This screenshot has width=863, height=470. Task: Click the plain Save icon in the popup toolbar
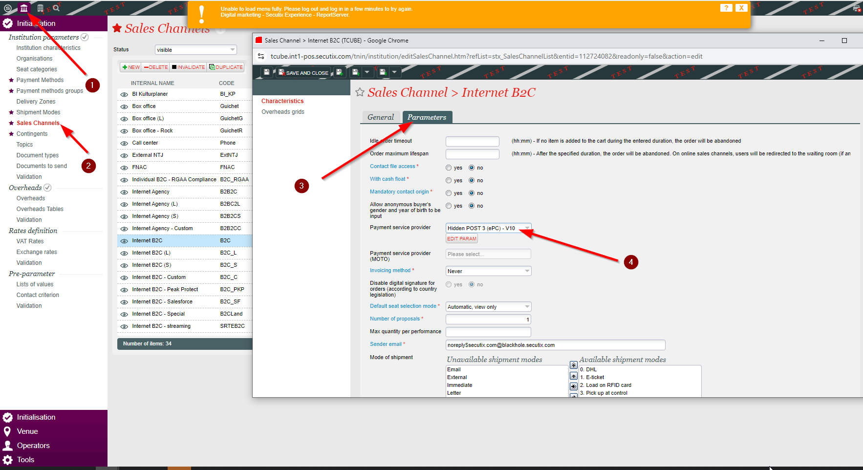[x=266, y=72]
